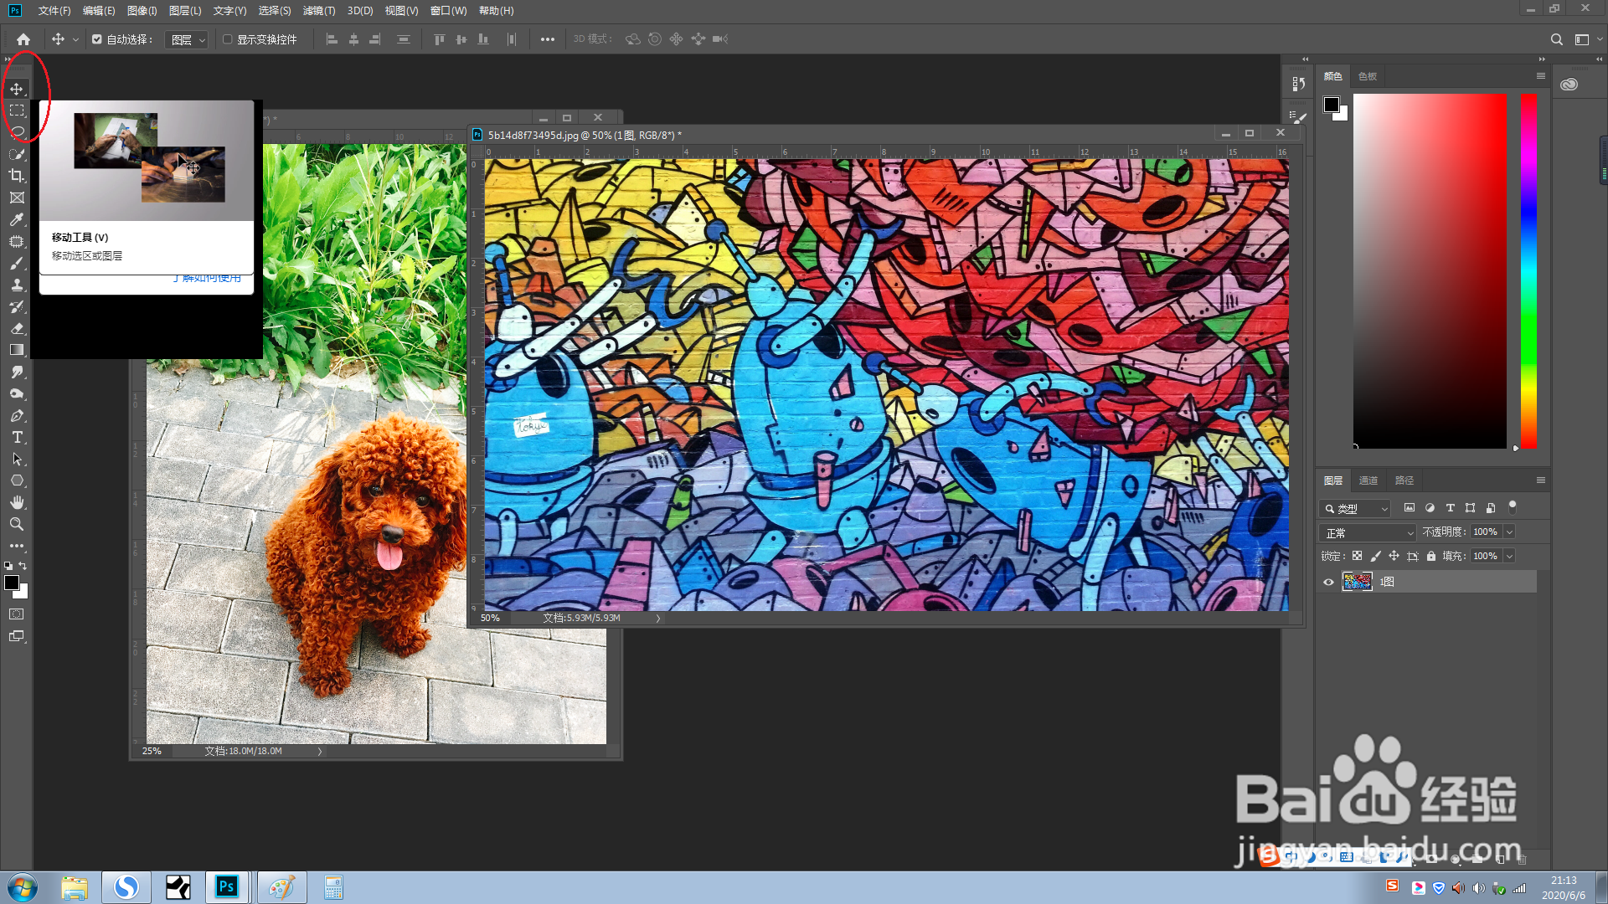Open the History panel icon
The height and width of the screenshot is (904, 1608).
[1299, 84]
